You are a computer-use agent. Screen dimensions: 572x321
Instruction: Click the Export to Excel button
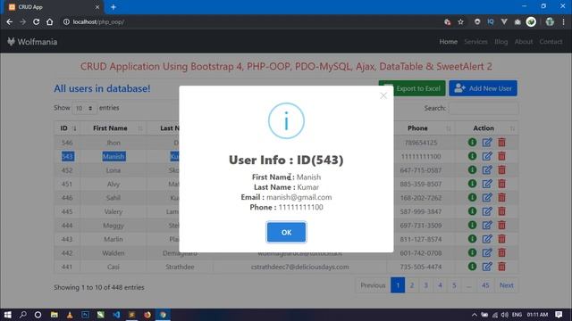[x=412, y=88]
